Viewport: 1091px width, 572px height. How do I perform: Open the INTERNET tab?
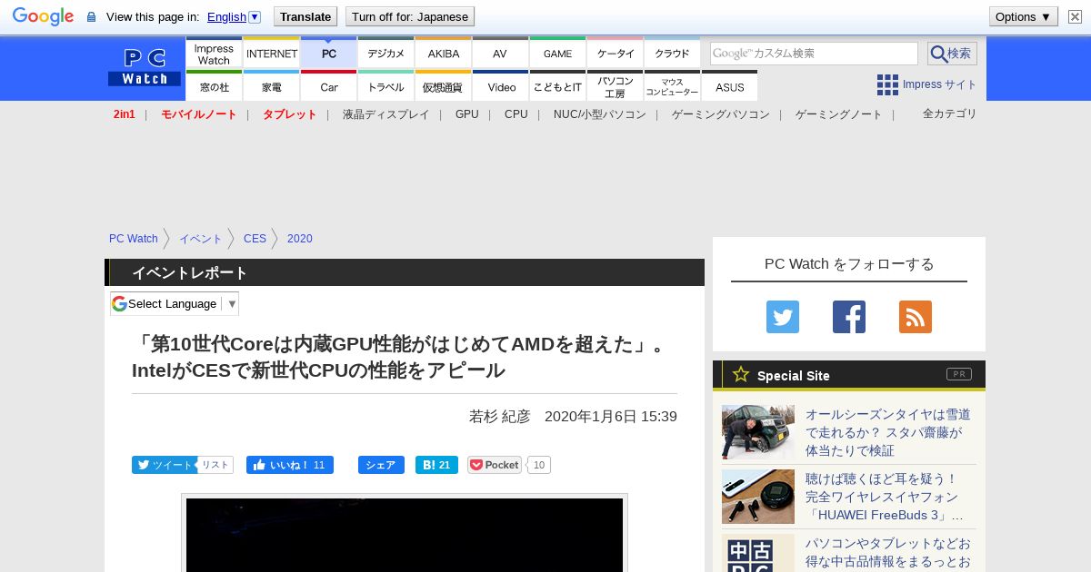[272, 54]
